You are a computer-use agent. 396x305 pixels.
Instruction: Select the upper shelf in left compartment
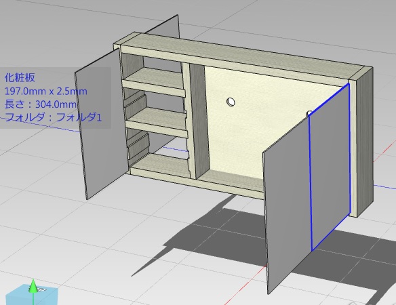[x=155, y=81]
